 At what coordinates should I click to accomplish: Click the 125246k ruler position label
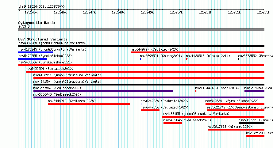pyautogui.click(x=60, y=12)
